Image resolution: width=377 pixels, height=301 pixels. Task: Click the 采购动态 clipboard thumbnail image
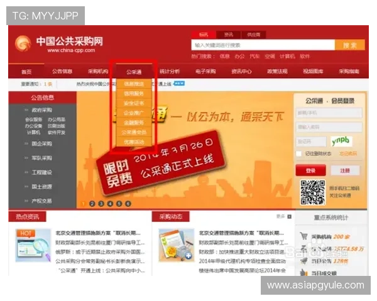click(176, 245)
